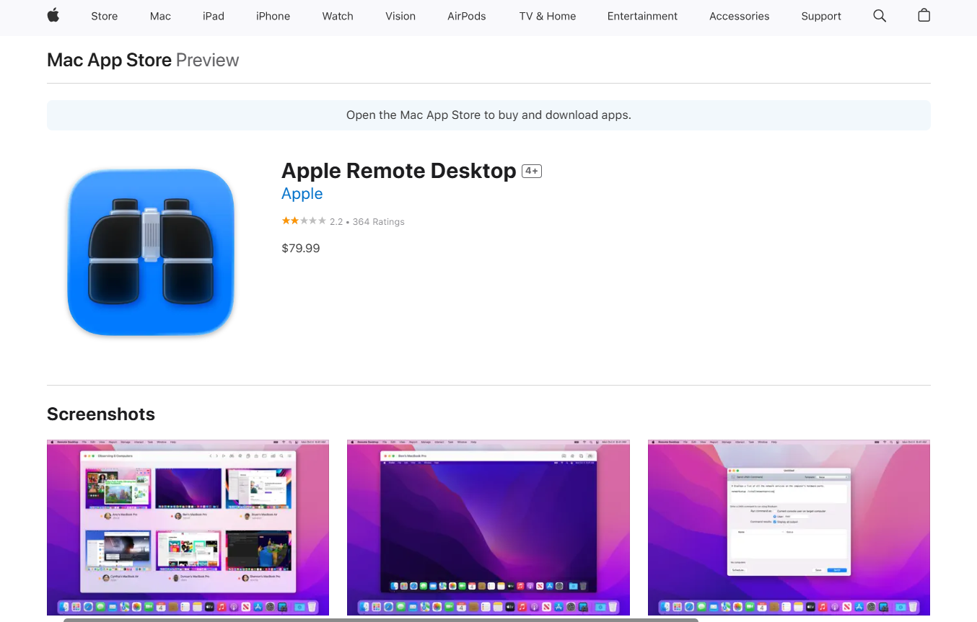This screenshot has height=622, width=977.
Task: Go to the iPad section
Action: point(214,16)
